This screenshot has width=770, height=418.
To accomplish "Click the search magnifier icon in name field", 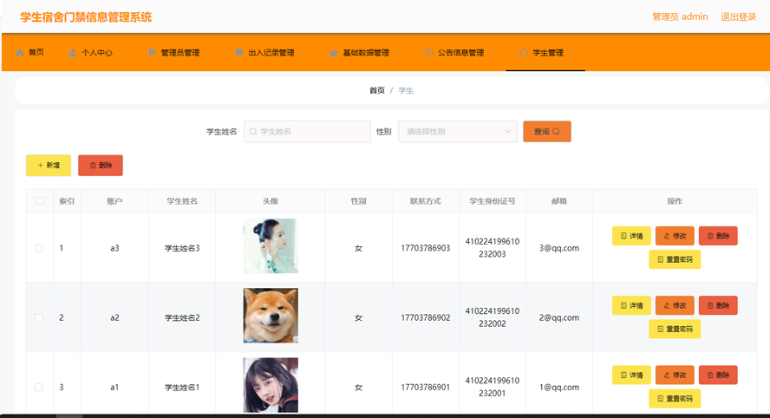I will 253,132.
